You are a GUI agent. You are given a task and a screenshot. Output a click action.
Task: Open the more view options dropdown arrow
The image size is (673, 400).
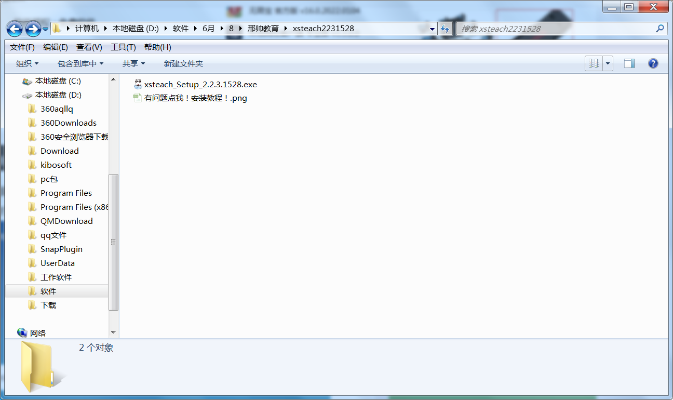click(608, 63)
